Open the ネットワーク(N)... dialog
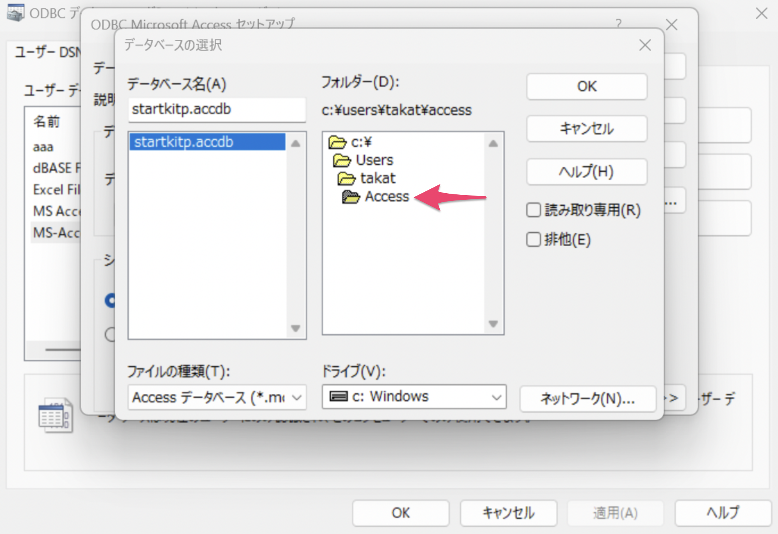 coord(588,398)
